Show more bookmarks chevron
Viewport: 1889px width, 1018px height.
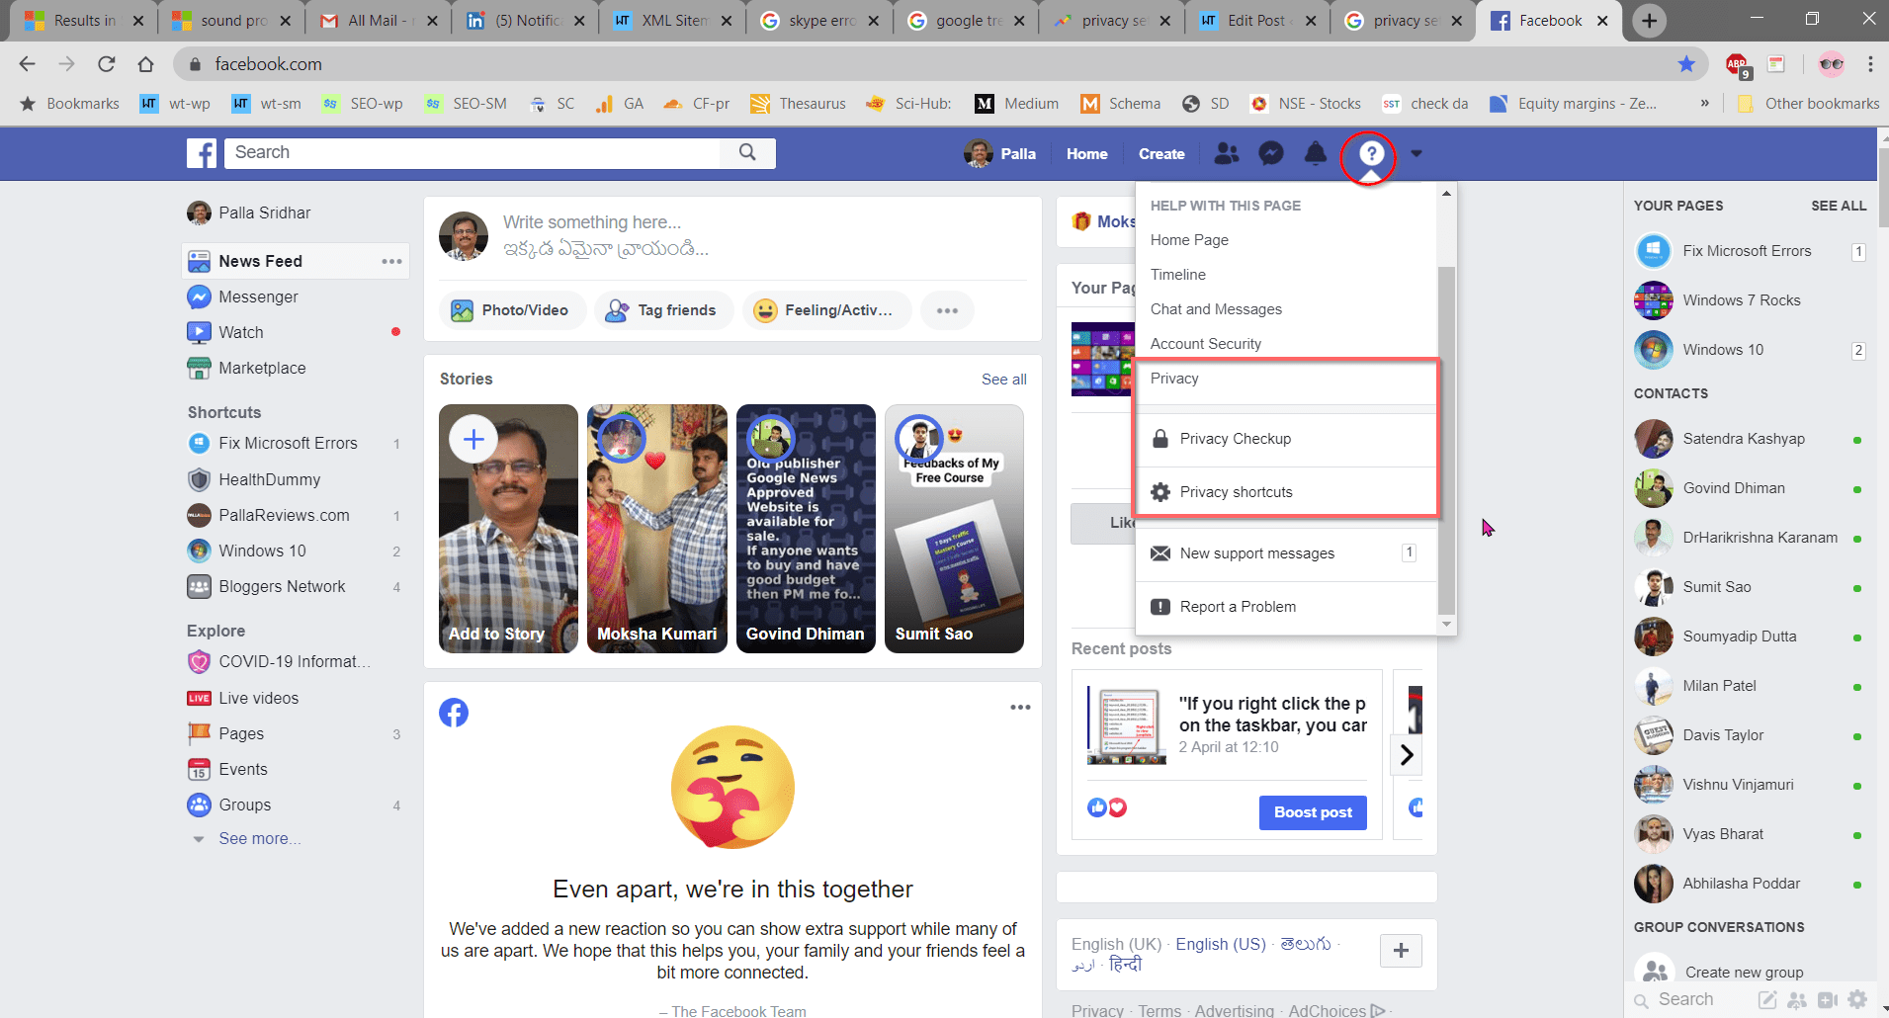click(1704, 103)
